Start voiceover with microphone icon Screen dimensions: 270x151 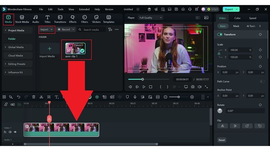click(135, 97)
